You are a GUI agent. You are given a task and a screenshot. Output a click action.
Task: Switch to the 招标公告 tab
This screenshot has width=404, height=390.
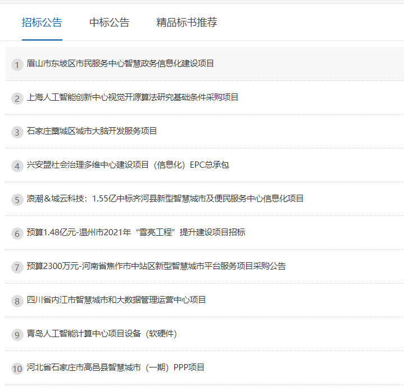point(42,23)
